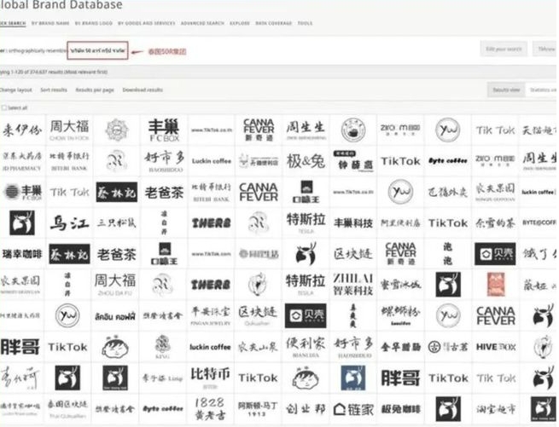Open the 阿里便利店 logo result
This screenshot has width=559, height=427.
coord(401,223)
